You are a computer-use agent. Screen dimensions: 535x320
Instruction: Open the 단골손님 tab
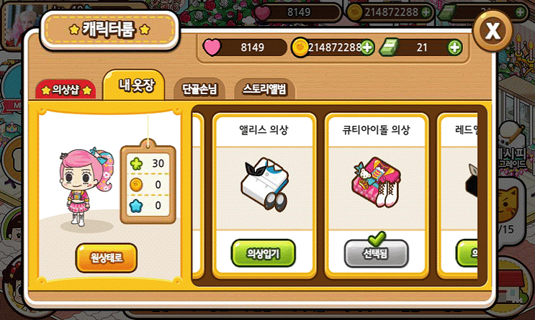click(199, 89)
